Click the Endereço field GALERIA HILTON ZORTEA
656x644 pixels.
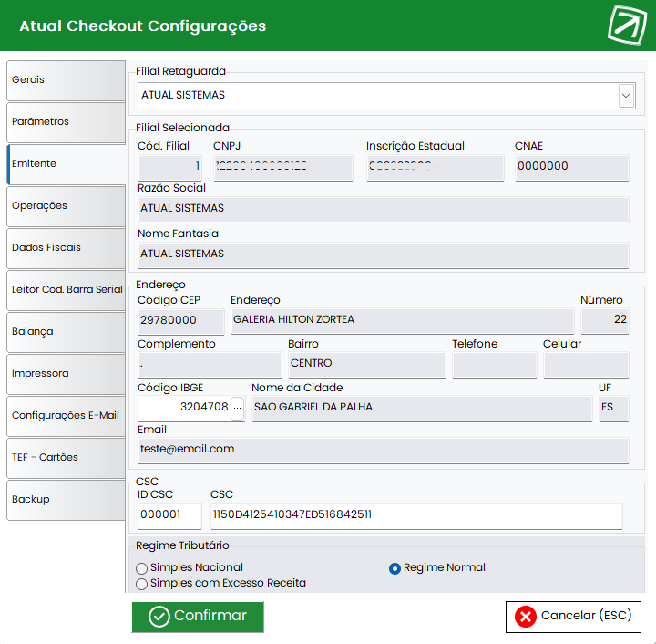tap(403, 321)
